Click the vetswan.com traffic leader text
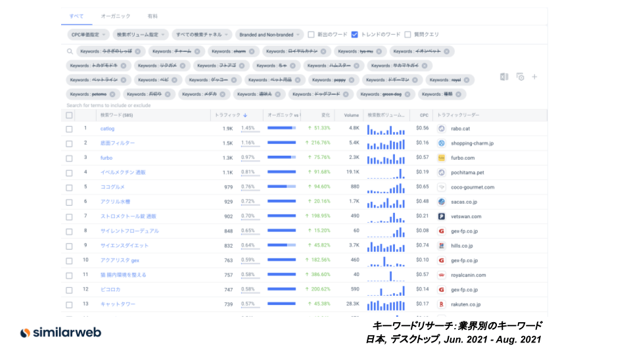This screenshot has height=355, width=631. coord(466,216)
